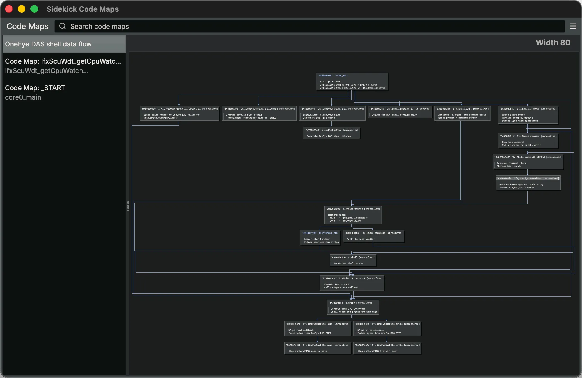Select the Ifx_Shell_init node
This screenshot has height=378, width=582.
(x=462, y=113)
